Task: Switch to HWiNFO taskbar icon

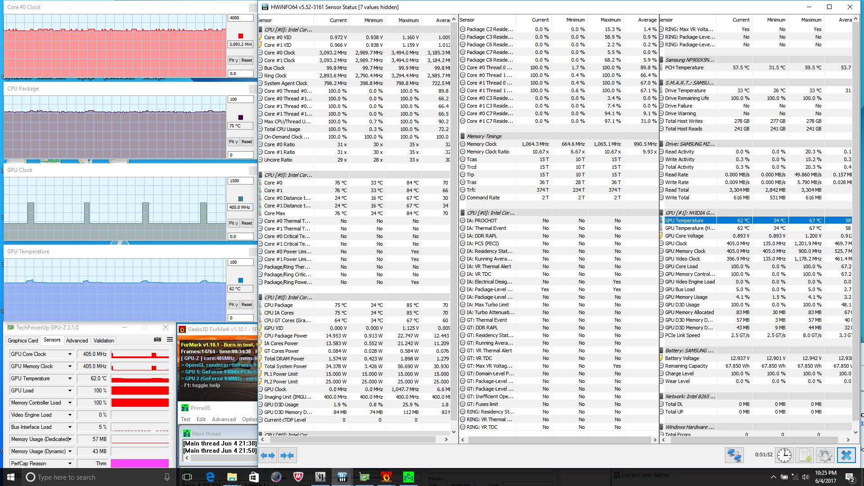Action: coord(342,477)
